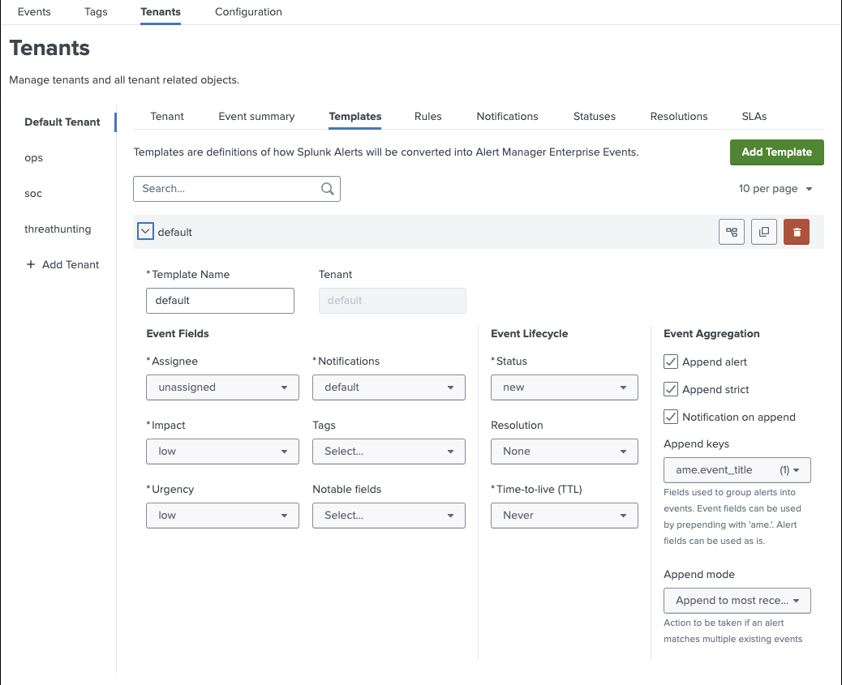Toggle Notification on append
This screenshot has height=685, width=842.
point(671,417)
